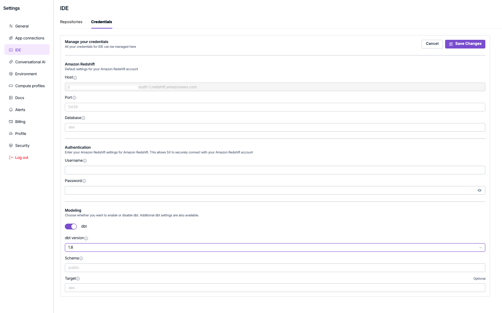Image resolution: width=502 pixels, height=313 pixels.
Task: Disable the dbt toggle
Action: 71,226
